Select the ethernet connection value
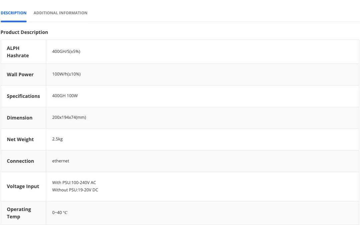Viewport: 360px width, 225px height. point(61,161)
